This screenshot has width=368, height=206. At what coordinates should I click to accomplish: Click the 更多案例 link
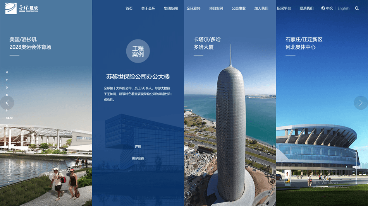(138, 158)
